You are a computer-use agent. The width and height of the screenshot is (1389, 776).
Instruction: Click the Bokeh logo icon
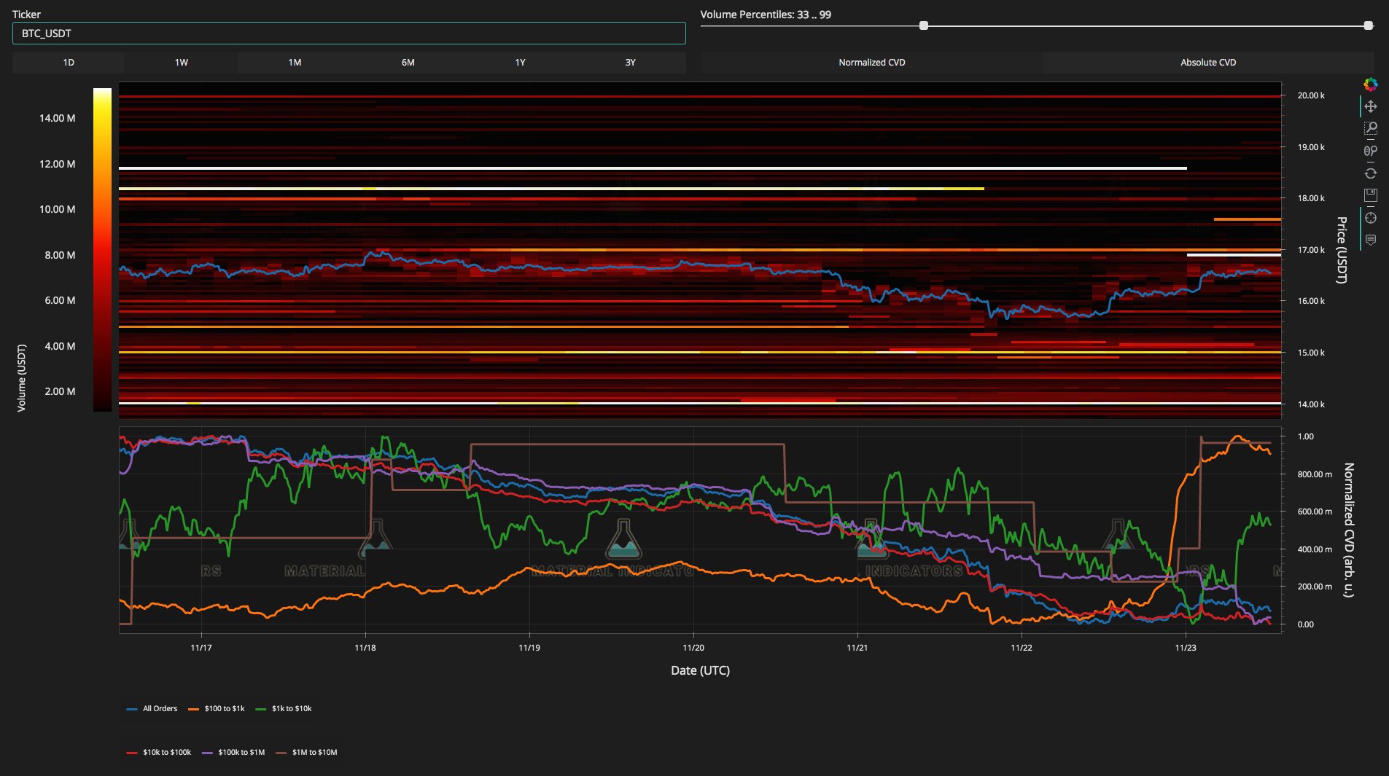pos(1370,85)
